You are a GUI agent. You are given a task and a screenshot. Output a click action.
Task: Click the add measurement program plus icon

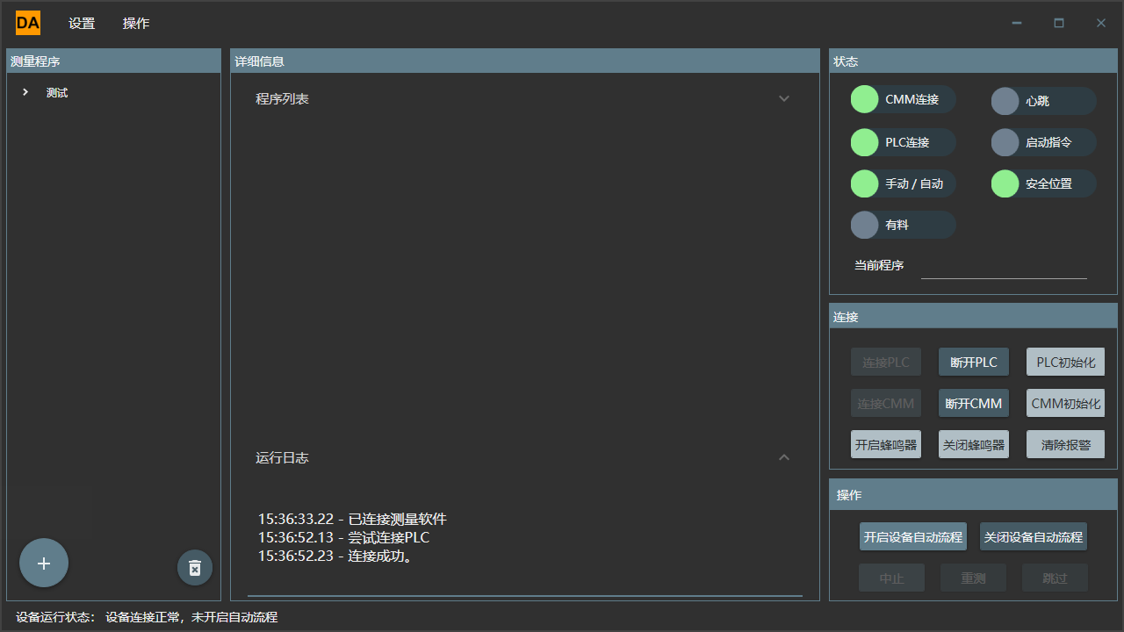click(x=43, y=563)
